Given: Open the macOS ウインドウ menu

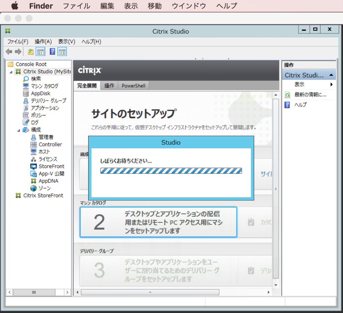Looking at the screenshot, I should click(x=189, y=6).
